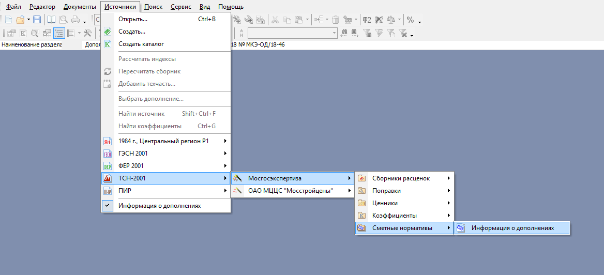
Task: Expand the Коэффициенты submenu
Action: [404, 216]
